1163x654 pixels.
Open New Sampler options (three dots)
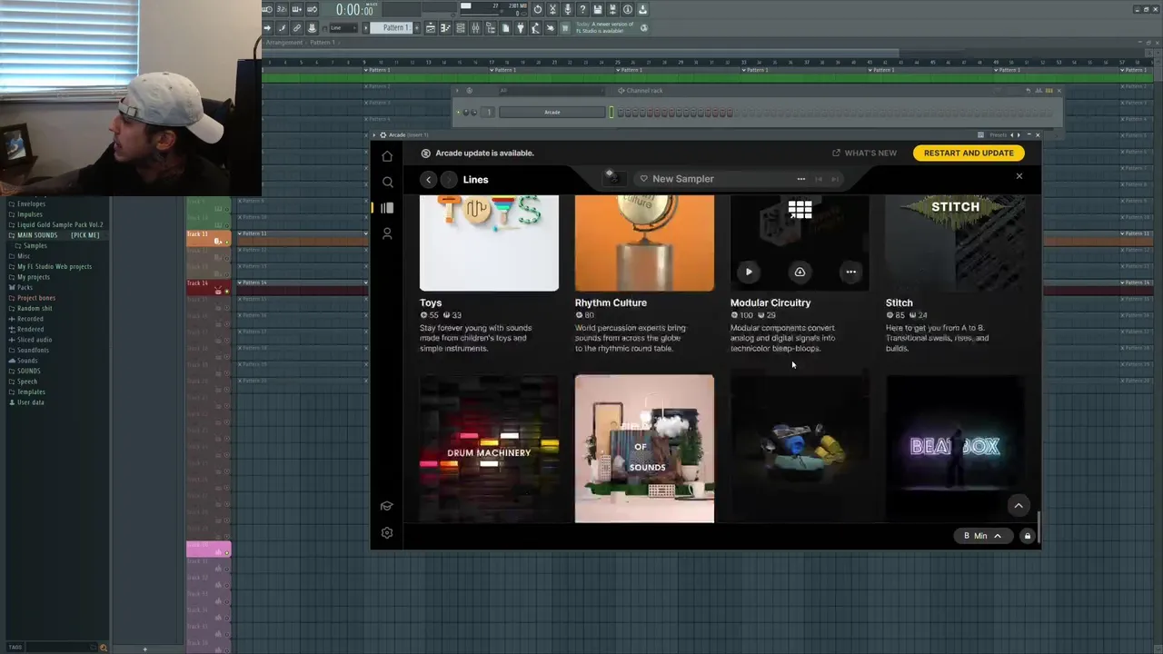coord(800,179)
